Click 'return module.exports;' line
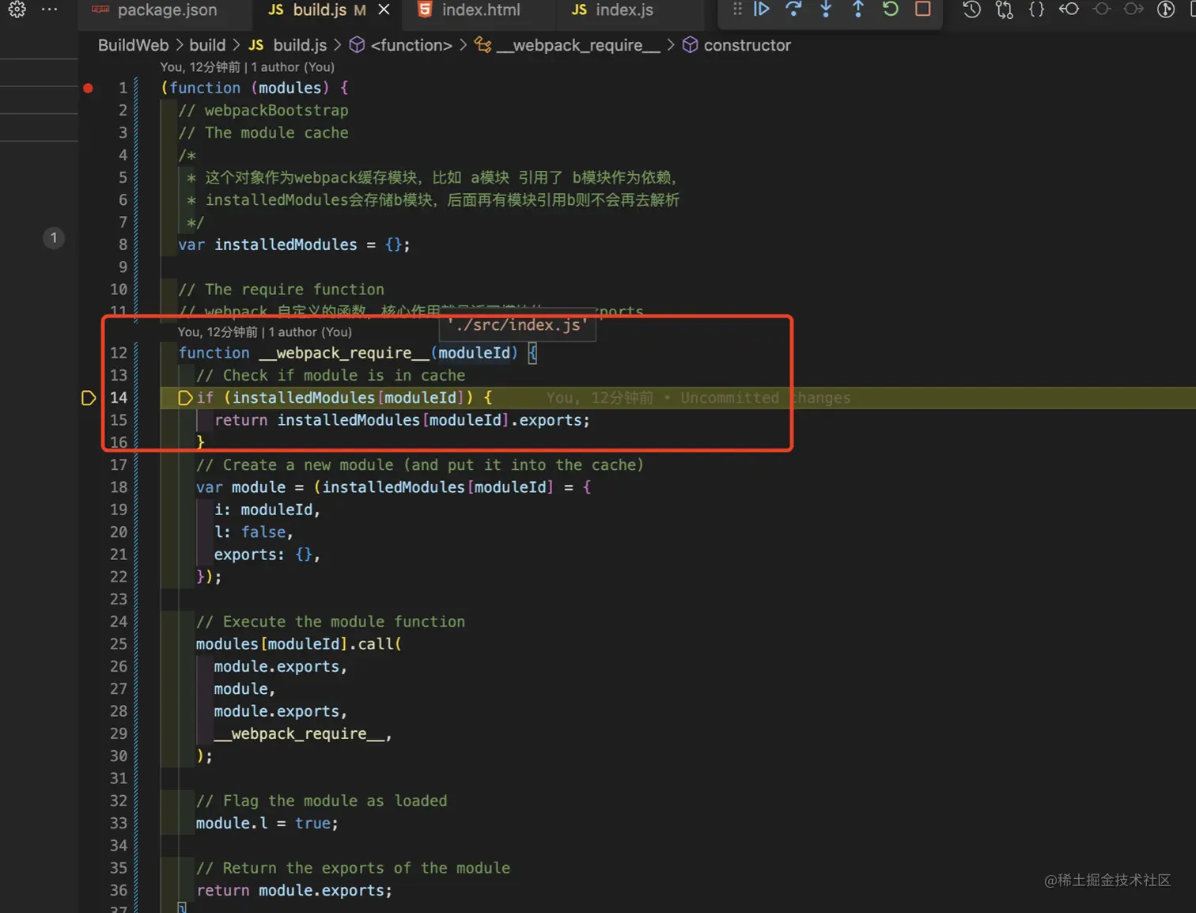The image size is (1196, 913). pyautogui.click(x=294, y=891)
